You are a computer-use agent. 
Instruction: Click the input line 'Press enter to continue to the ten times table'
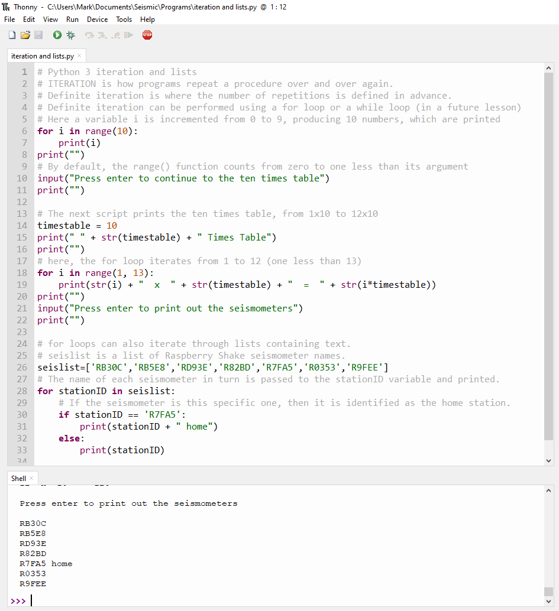tap(183, 178)
